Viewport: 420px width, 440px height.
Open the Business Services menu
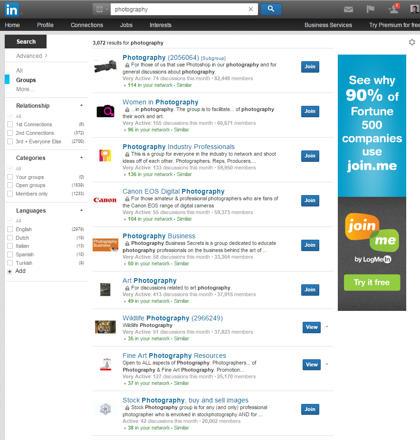328,25
